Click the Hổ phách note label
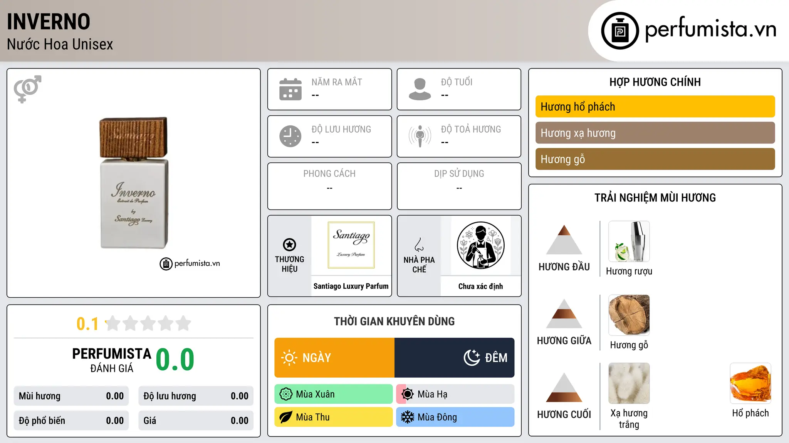This screenshot has width=789, height=443. [x=750, y=413]
